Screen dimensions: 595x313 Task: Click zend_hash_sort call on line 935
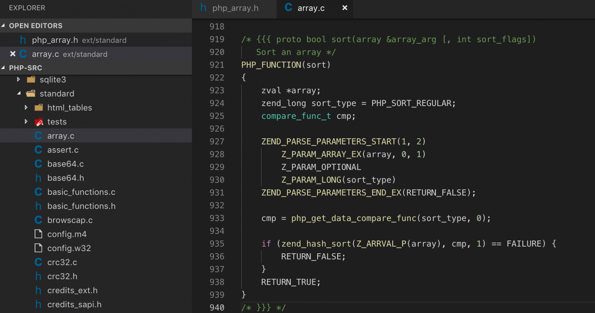(316, 244)
